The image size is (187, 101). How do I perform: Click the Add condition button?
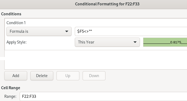(16, 76)
